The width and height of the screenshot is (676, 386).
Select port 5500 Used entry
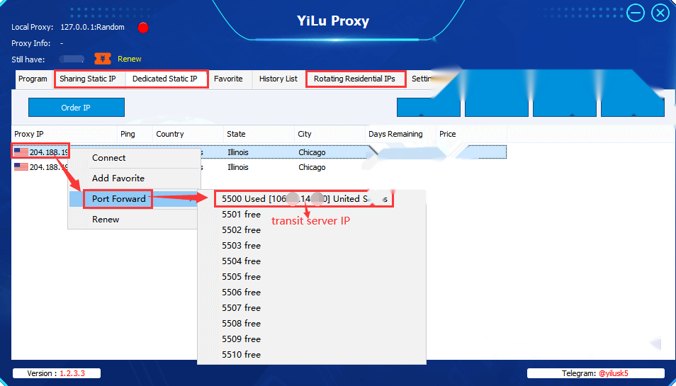[x=305, y=199]
